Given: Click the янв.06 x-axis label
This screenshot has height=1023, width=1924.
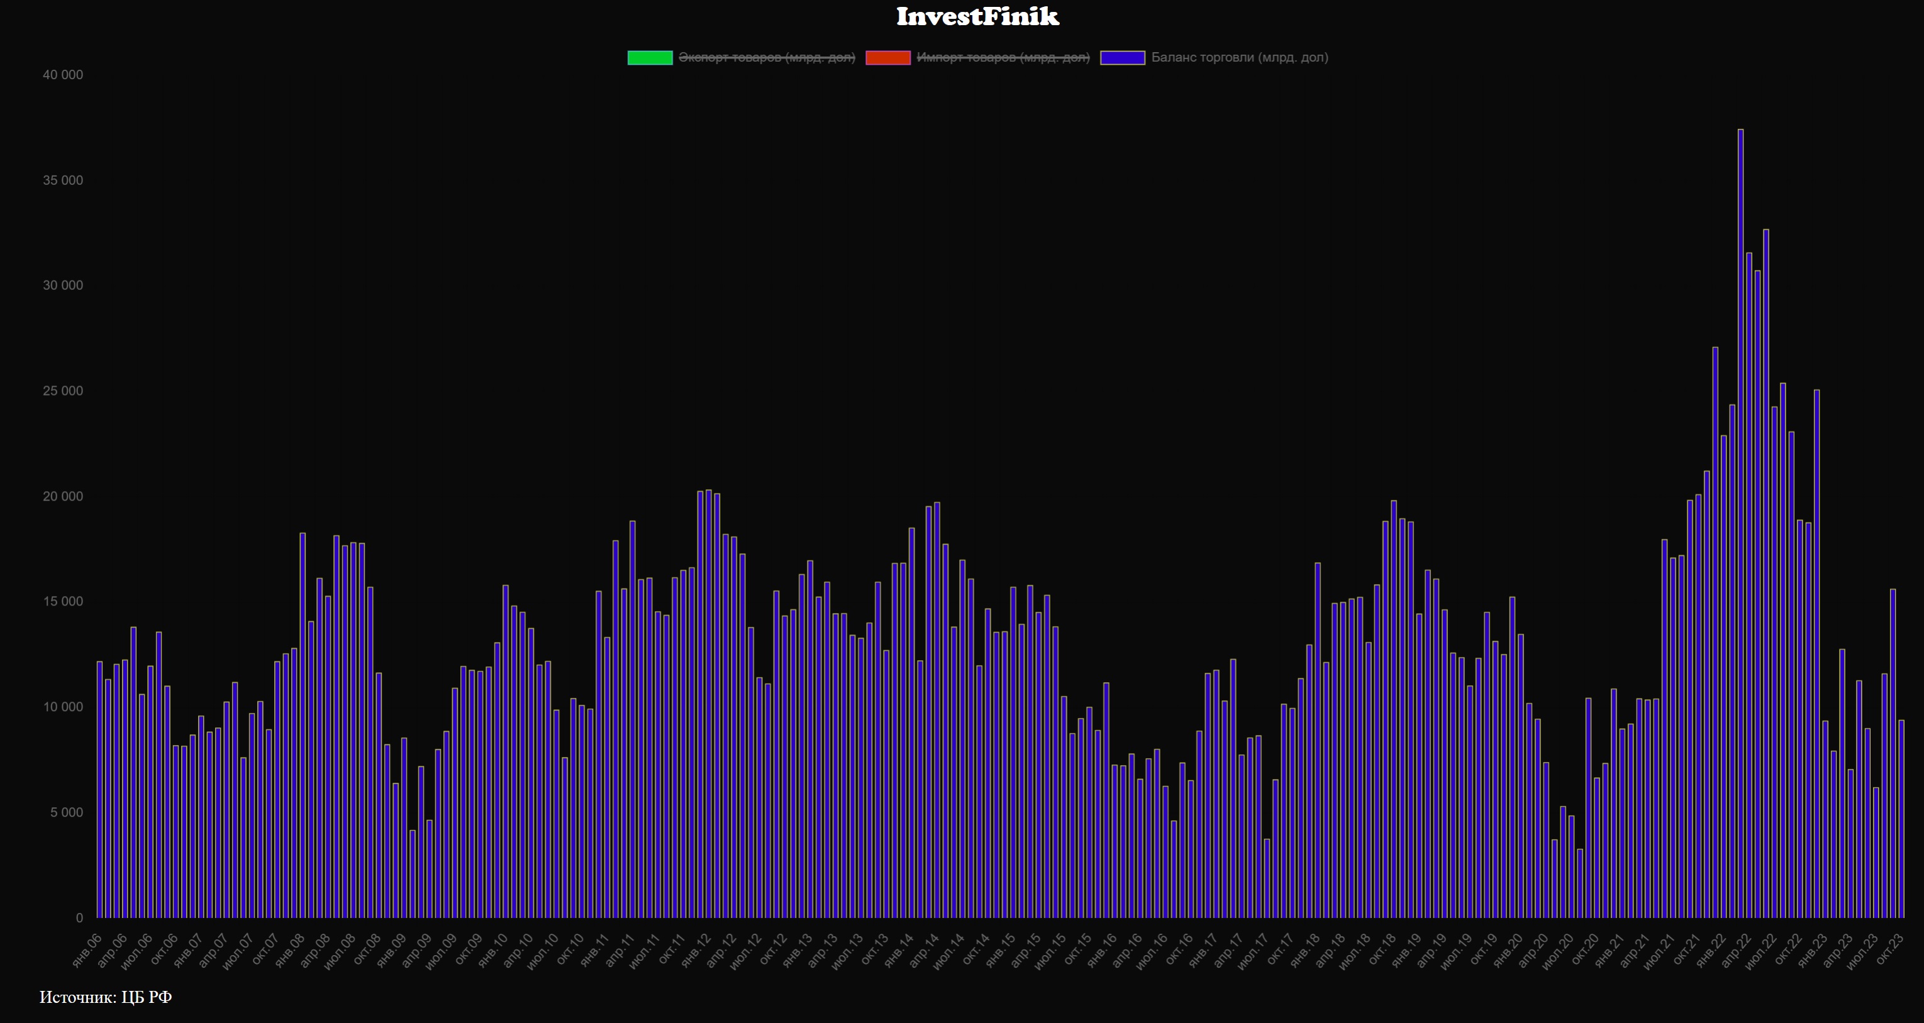Looking at the screenshot, I should coord(87,950).
